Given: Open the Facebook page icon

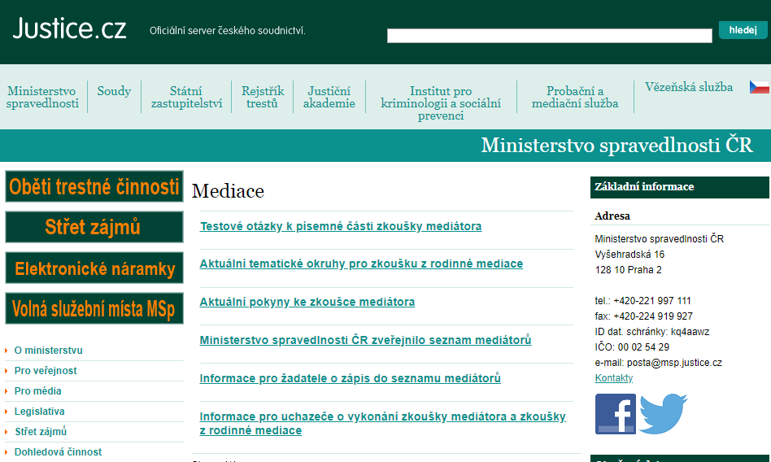Looking at the screenshot, I should click(615, 414).
